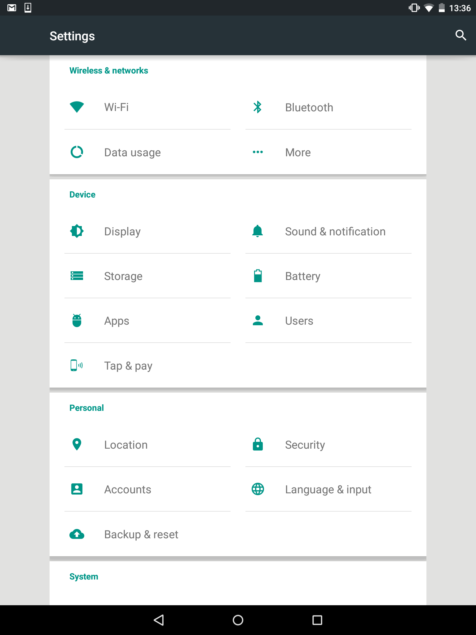Image resolution: width=476 pixels, height=635 pixels.
Task: Tap the Home circle navigation button
Action: 238,620
